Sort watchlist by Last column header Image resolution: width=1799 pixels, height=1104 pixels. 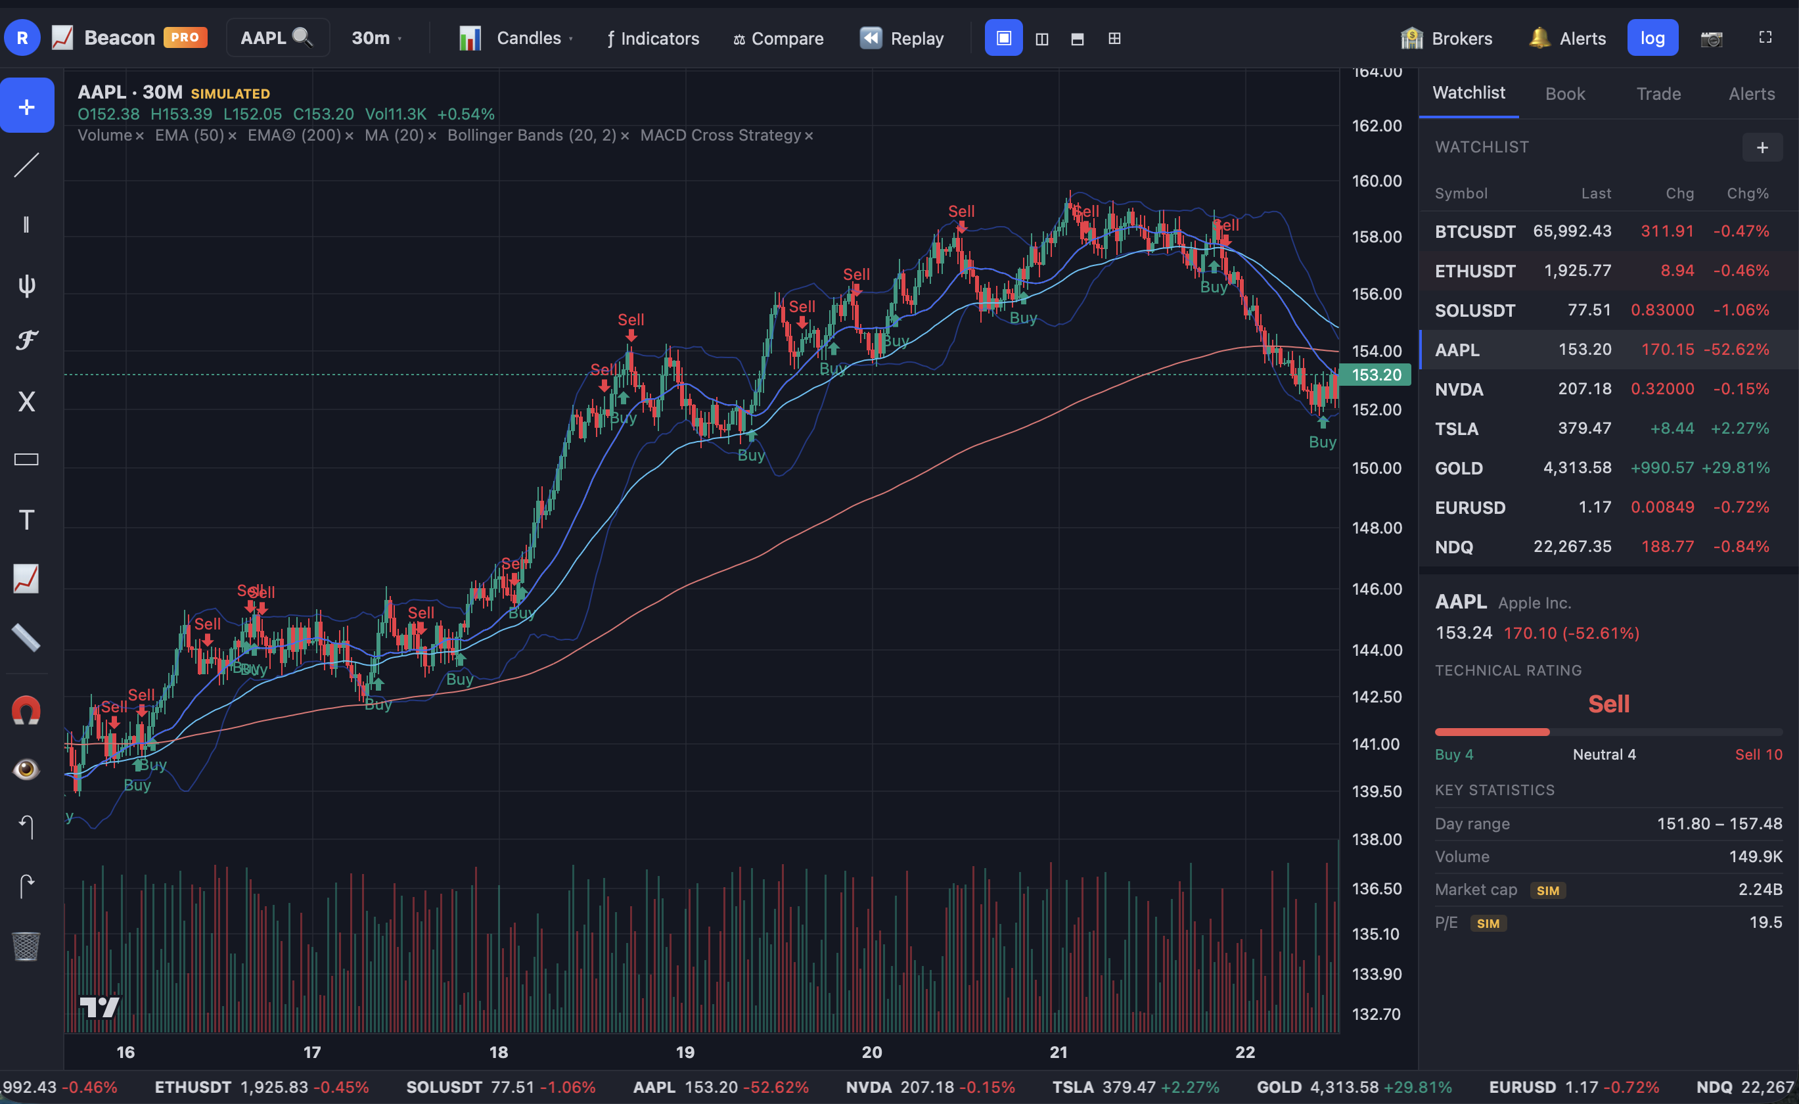[1596, 193]
